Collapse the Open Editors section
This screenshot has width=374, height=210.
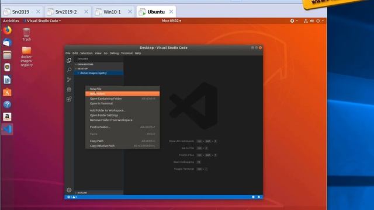[x=99, y=64]
